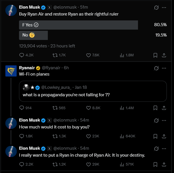Share the Ryanair Wi-Fi tweet
Image resolution: width=174 pixels, height=173 pixels.
(164, 108)
